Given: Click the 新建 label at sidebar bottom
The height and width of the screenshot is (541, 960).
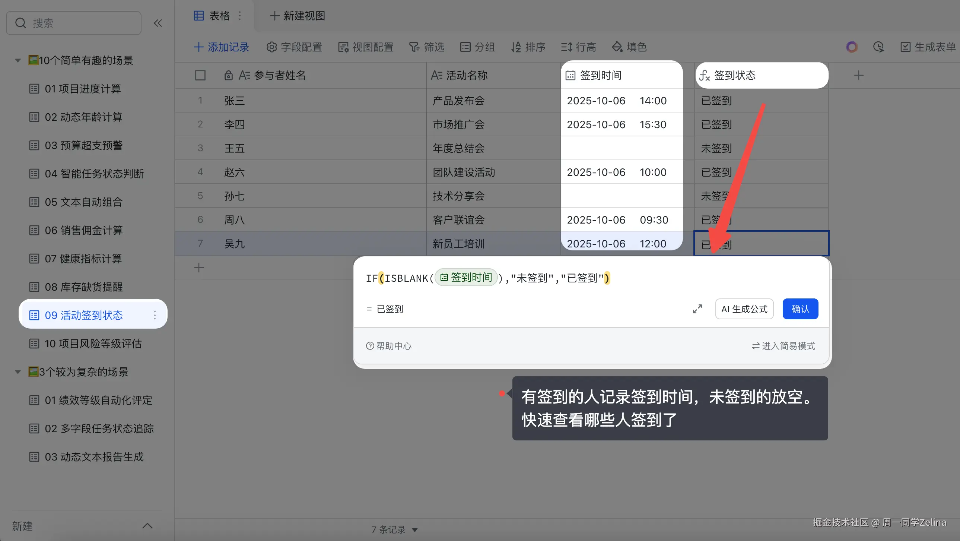Looking at the screenshot, I should click(x=22, y=526).
